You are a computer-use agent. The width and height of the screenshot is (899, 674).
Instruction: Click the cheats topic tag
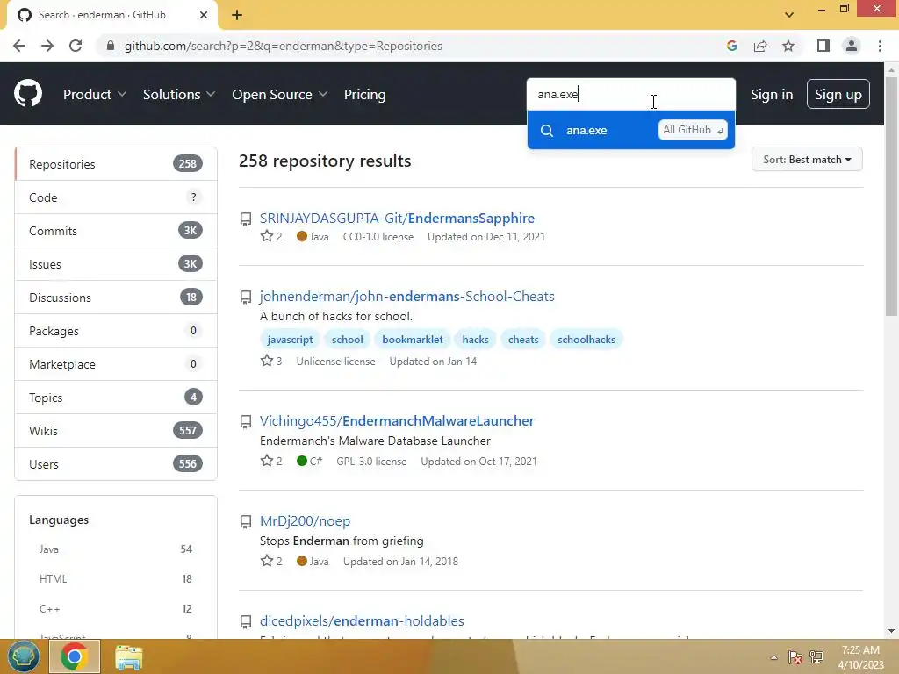coord(523,340)
